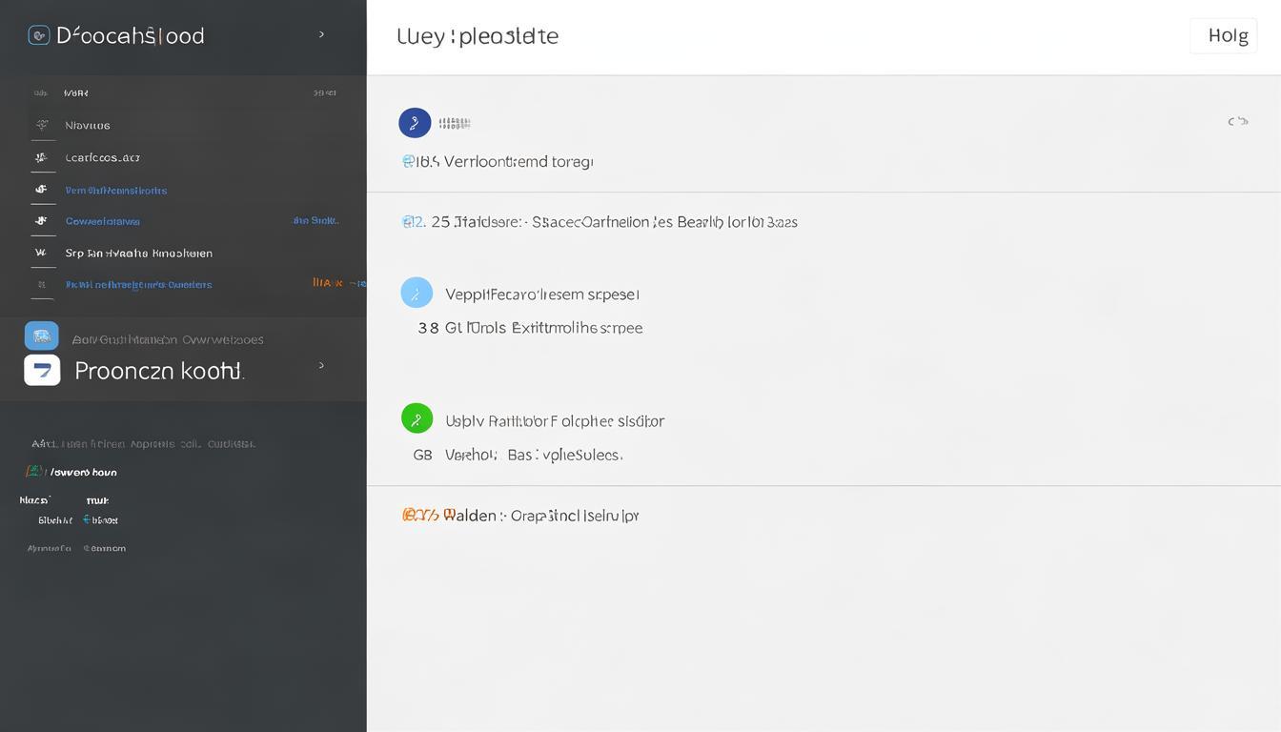The width and height of the screenshot is (1281, 732).
Task: Select the Lcarfccos sidebar item
Action: coord(102,157)
